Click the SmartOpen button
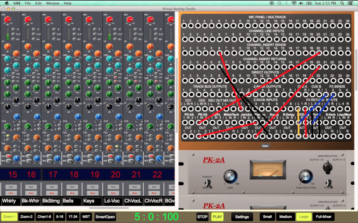The width and height of the screenshot is (358, 223). tap(105, 216)
